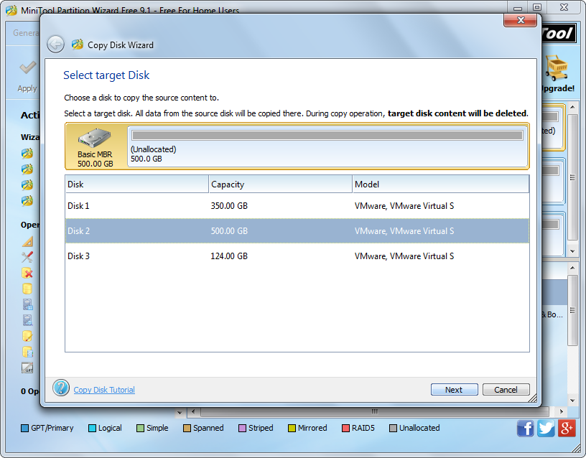586x458 pixels.
Task: Click the shopping cart Upgrade icon
Action: [557, 67]
